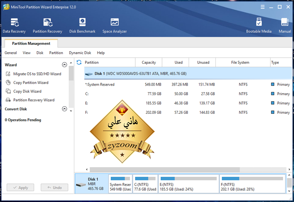Image resolution: width=294 pixels, height=202 pixels.
Task: Click left arrow of horizontal scrollbar
Action: (x=87, y=169)
